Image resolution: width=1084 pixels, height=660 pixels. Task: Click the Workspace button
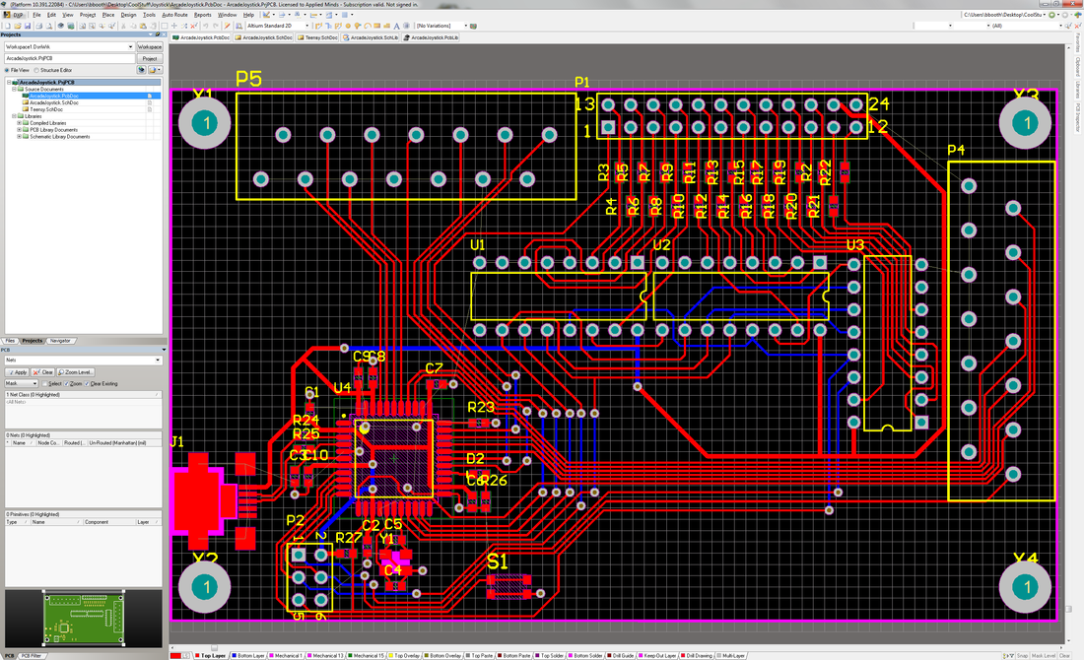point(150,47)
